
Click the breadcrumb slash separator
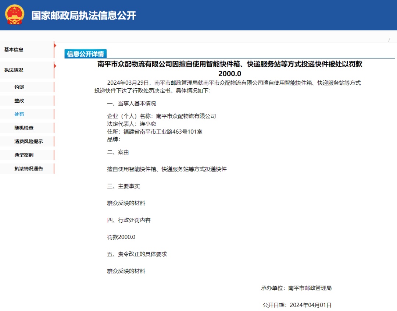coord(389,40)
